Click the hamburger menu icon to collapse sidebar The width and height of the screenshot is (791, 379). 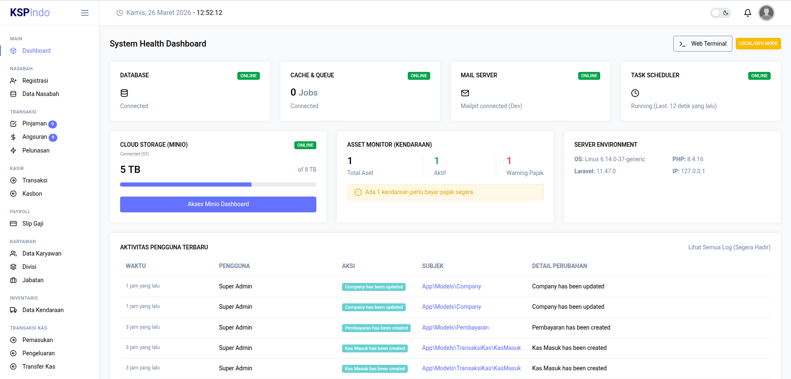(x=85, y=13)
